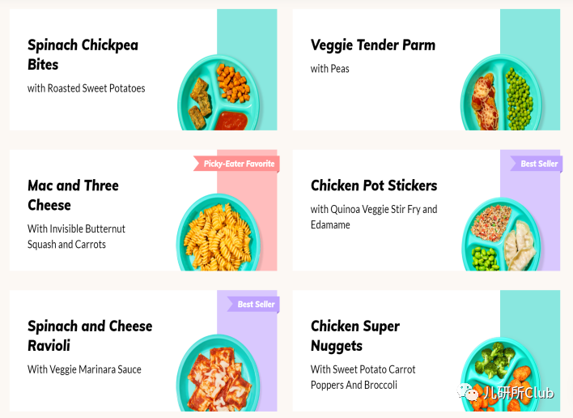Click Best Seller badge on Chicken Pot Stickers
This screenshot has height=418, width=573.
click(536, 164)
